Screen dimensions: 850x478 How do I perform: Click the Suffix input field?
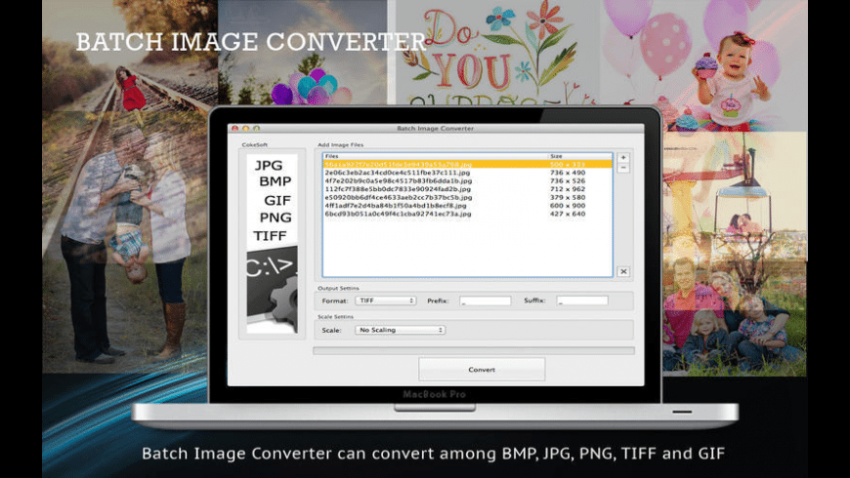tap(582, 300)
